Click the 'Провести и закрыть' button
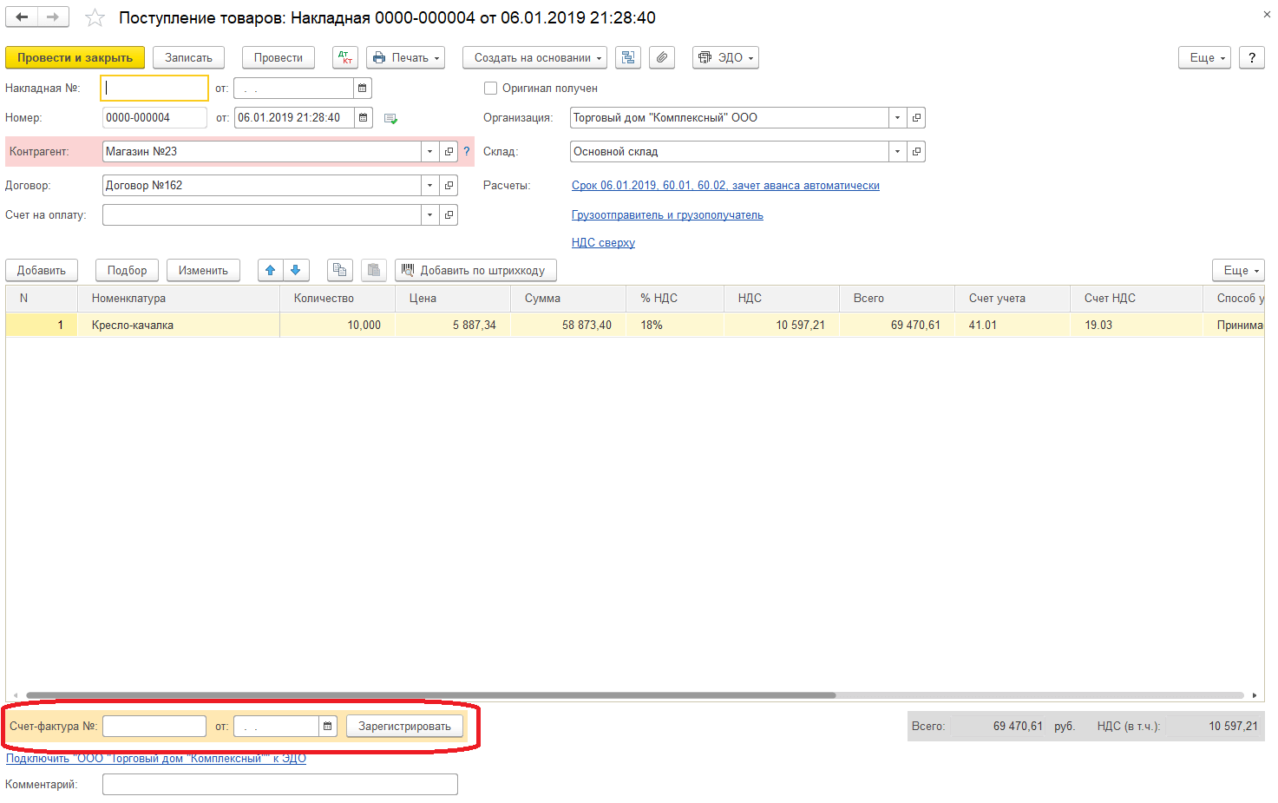Screen dimensions: 1278x803 [75, 58]
